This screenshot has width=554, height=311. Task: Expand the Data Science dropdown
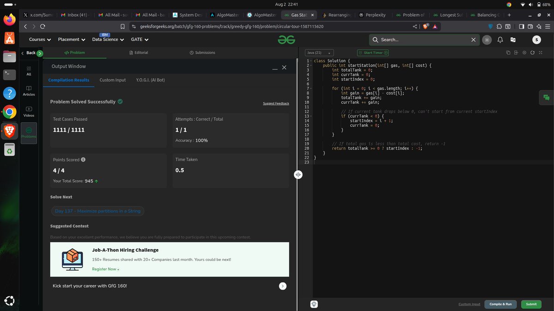click(x=108, y=40)
